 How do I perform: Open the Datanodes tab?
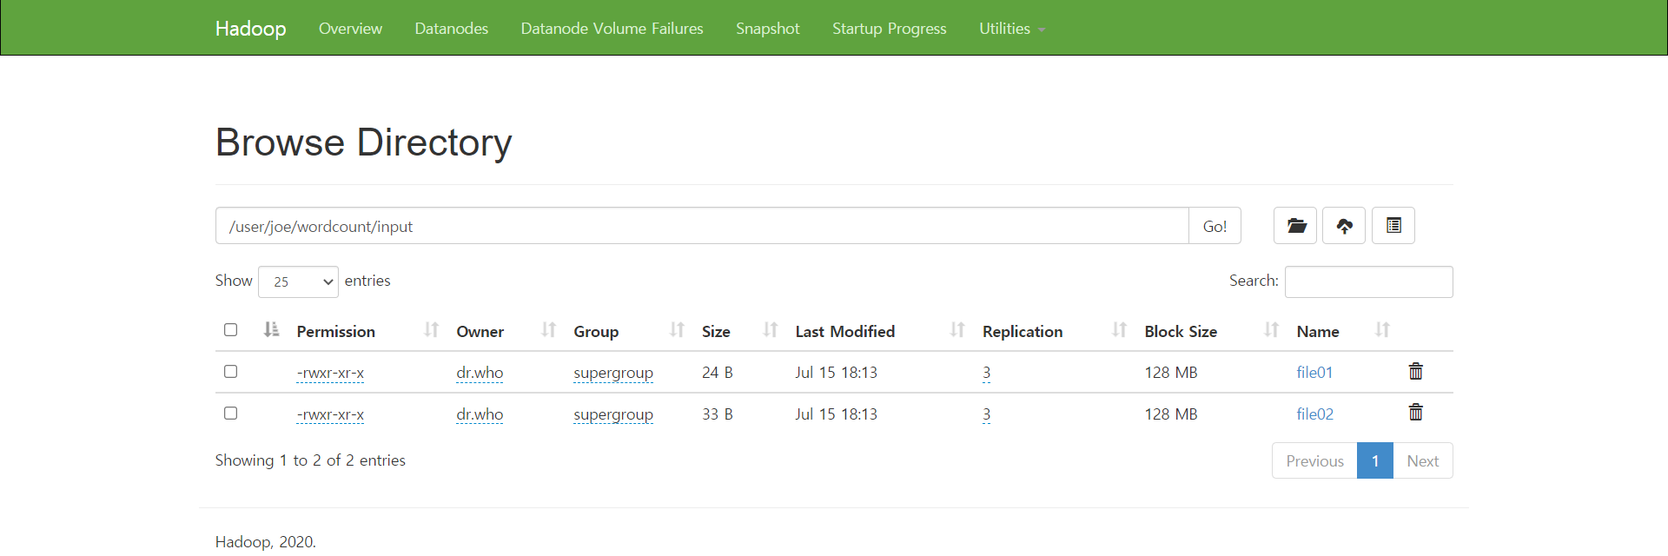point(451,29)
